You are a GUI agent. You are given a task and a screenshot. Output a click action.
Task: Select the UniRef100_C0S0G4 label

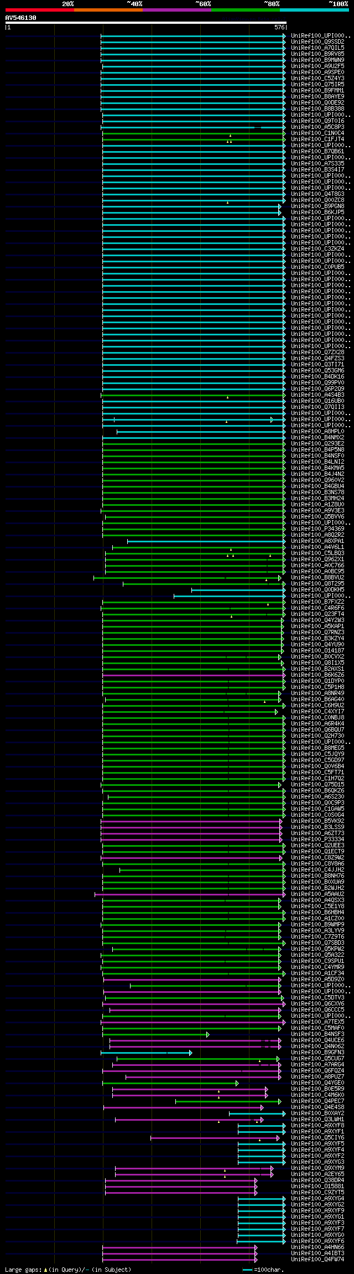317,815
